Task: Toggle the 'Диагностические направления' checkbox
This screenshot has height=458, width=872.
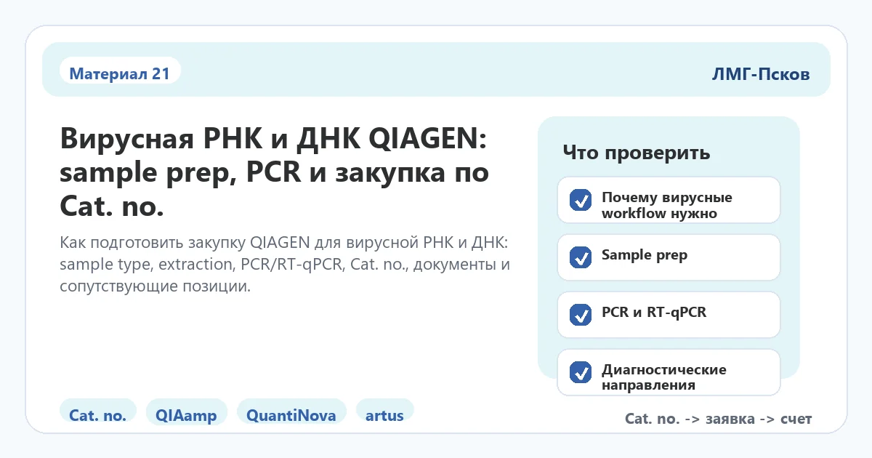Action: click(x=580, y=372)
